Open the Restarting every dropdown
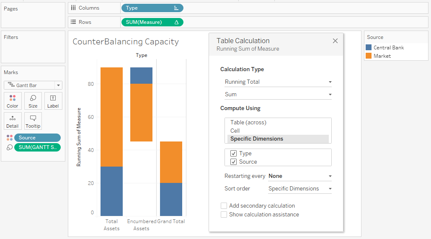 [300, 176]
